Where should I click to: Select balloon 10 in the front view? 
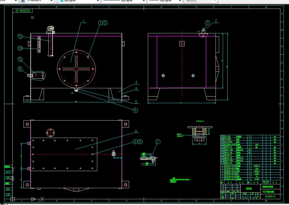coord(20,48)
